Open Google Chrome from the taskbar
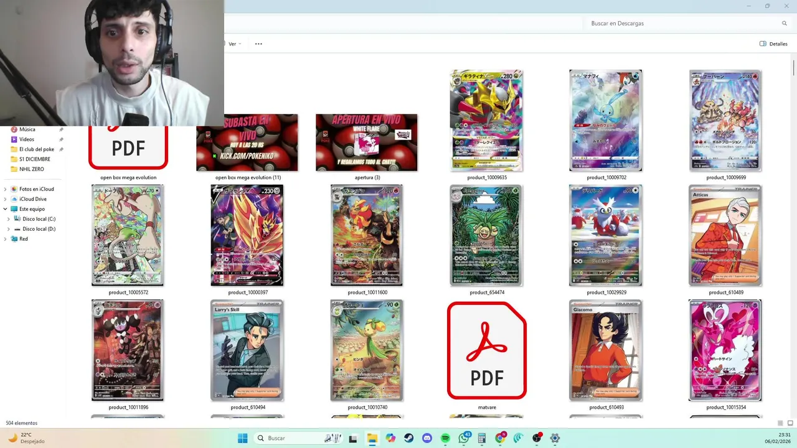This screenshot has width=797, height=448. [500, 438]
